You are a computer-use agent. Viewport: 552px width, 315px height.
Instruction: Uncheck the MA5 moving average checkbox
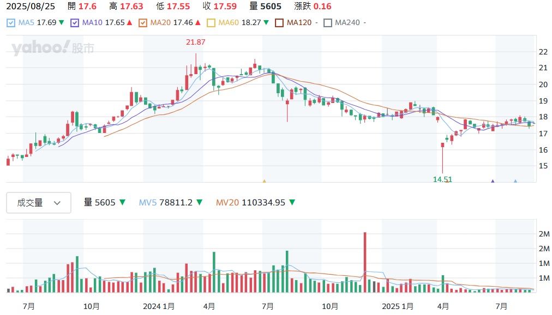click(11, 23)
